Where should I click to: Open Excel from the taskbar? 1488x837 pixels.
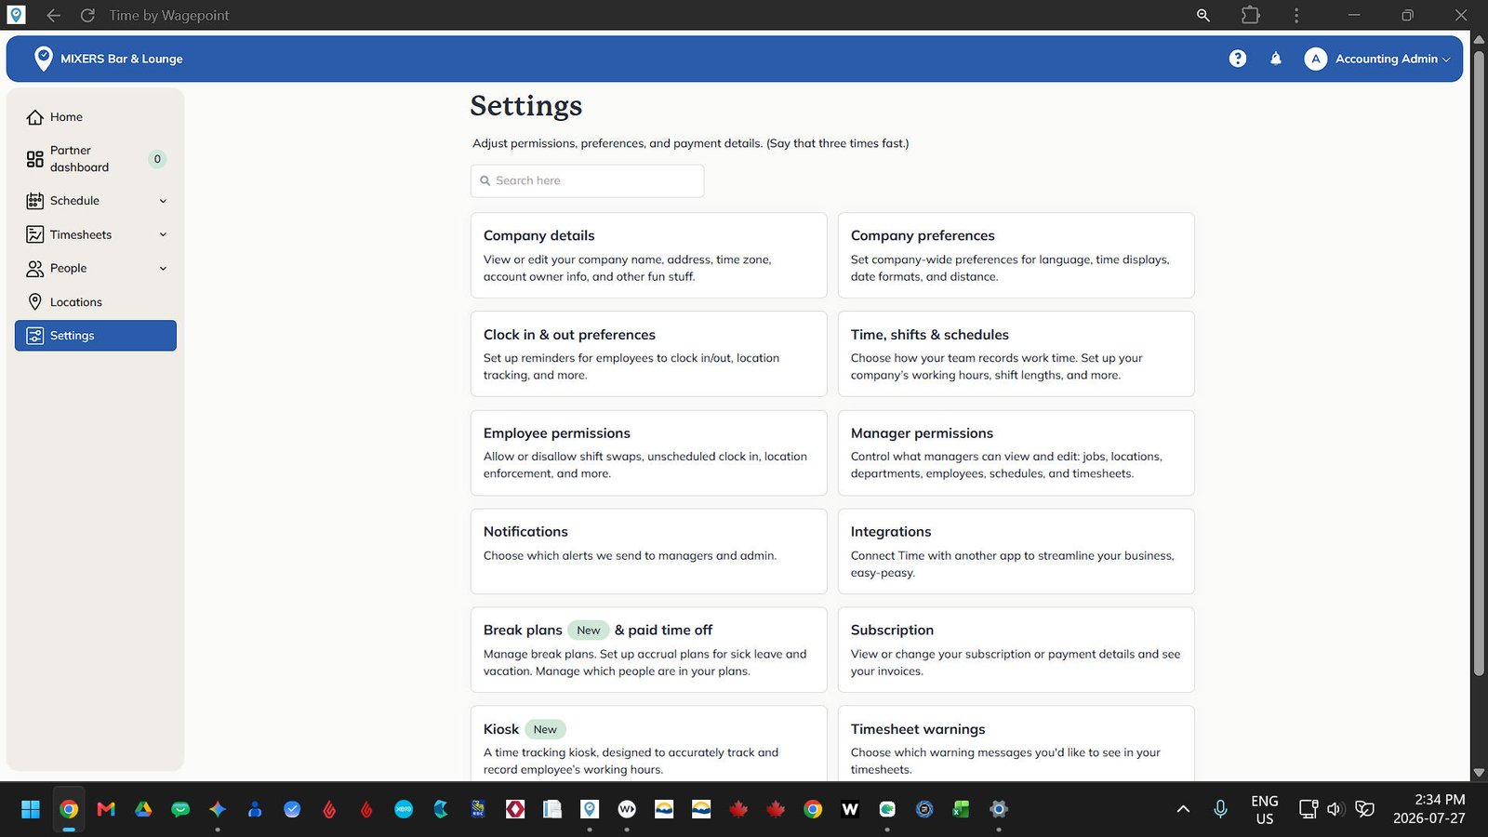[x=961, y=809]
